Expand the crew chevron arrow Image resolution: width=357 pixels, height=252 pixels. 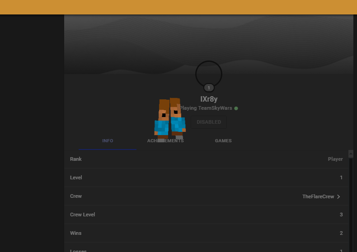(x=338, y=196)
